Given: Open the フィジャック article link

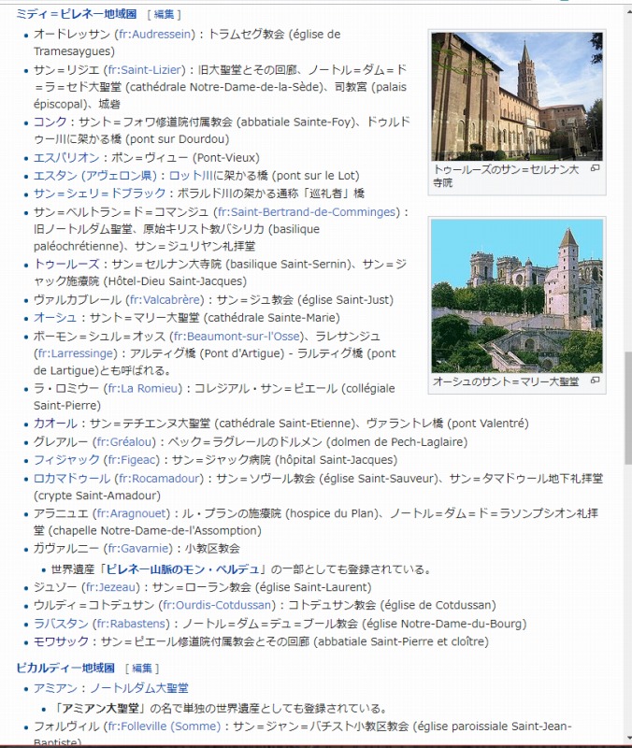Looking at the screenshot, I should coord(66,460).
